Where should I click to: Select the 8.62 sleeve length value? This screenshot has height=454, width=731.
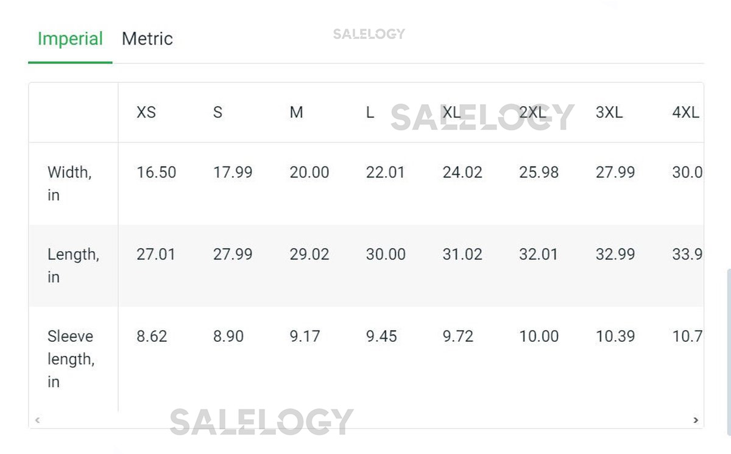click(152, 336)
